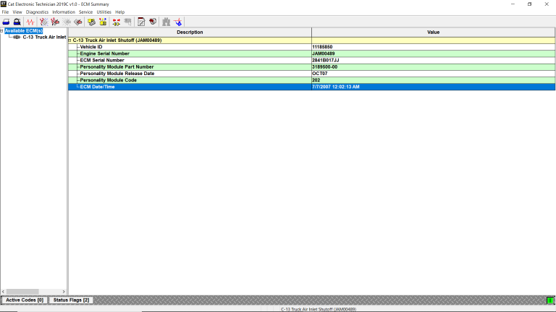Screen dimensions: 556x312
Task: Click the greyed-out flash icon beside red arrows
Action: [127, 22]
